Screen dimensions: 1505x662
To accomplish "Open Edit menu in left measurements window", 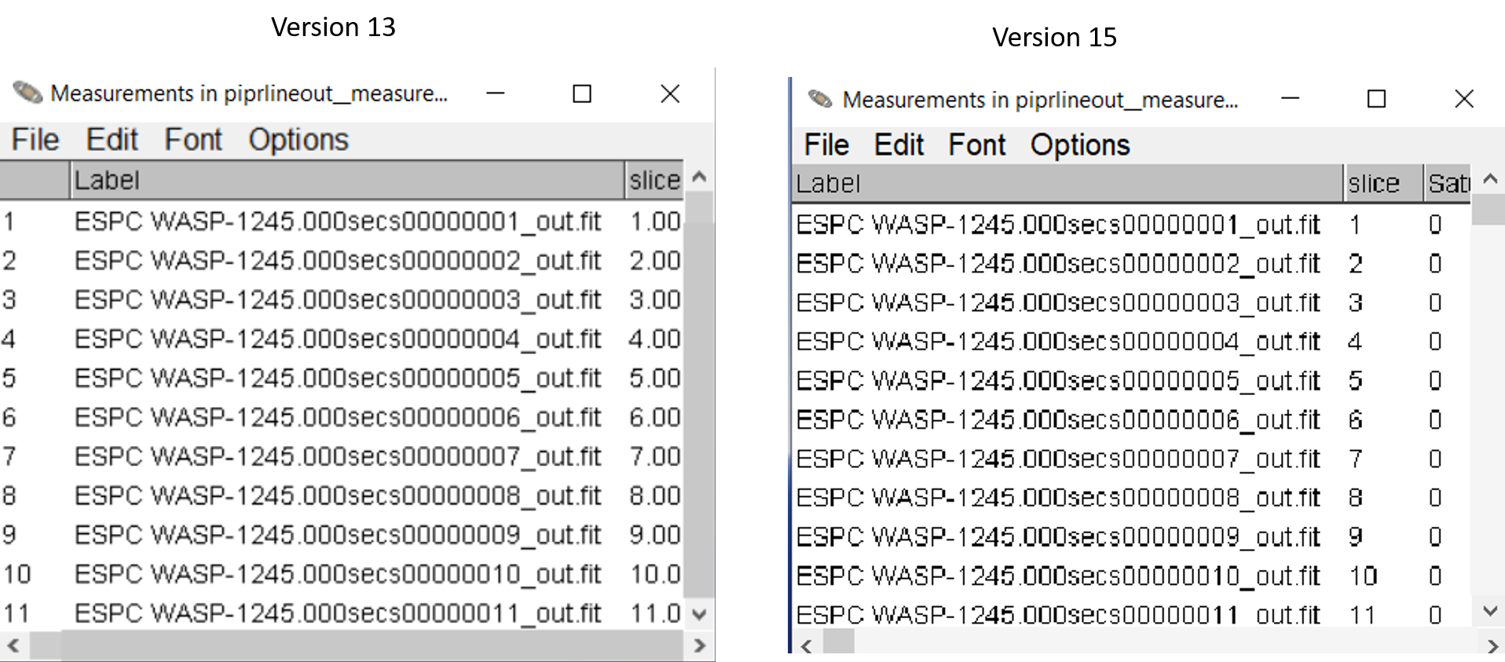I will tap(112, 140).
